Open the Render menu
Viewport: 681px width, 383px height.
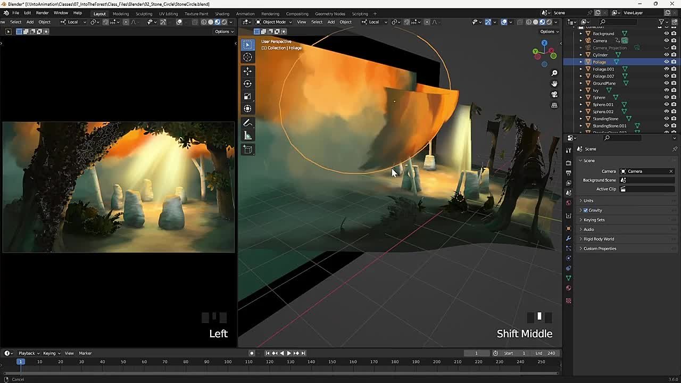click(x=42, y=13)
